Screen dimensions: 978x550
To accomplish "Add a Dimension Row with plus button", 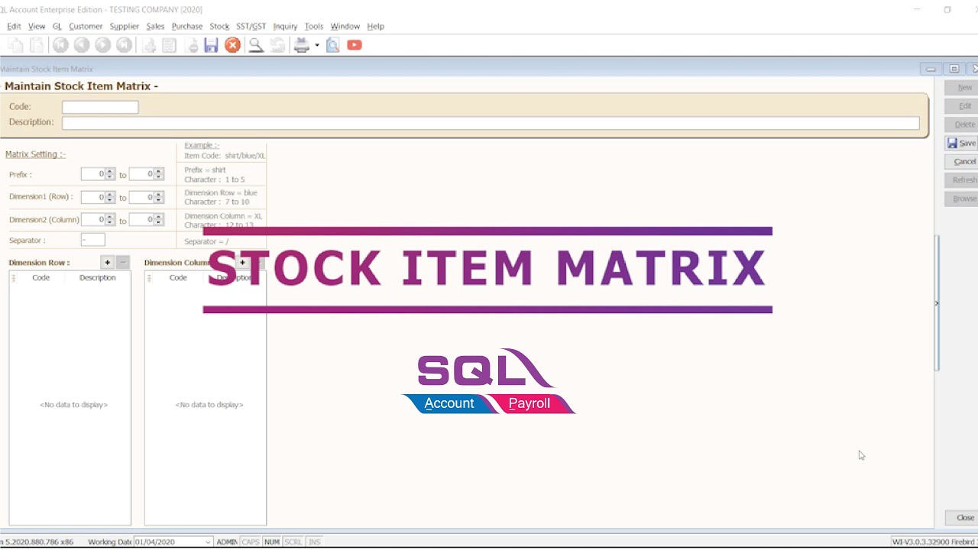I will click(107, 262).
